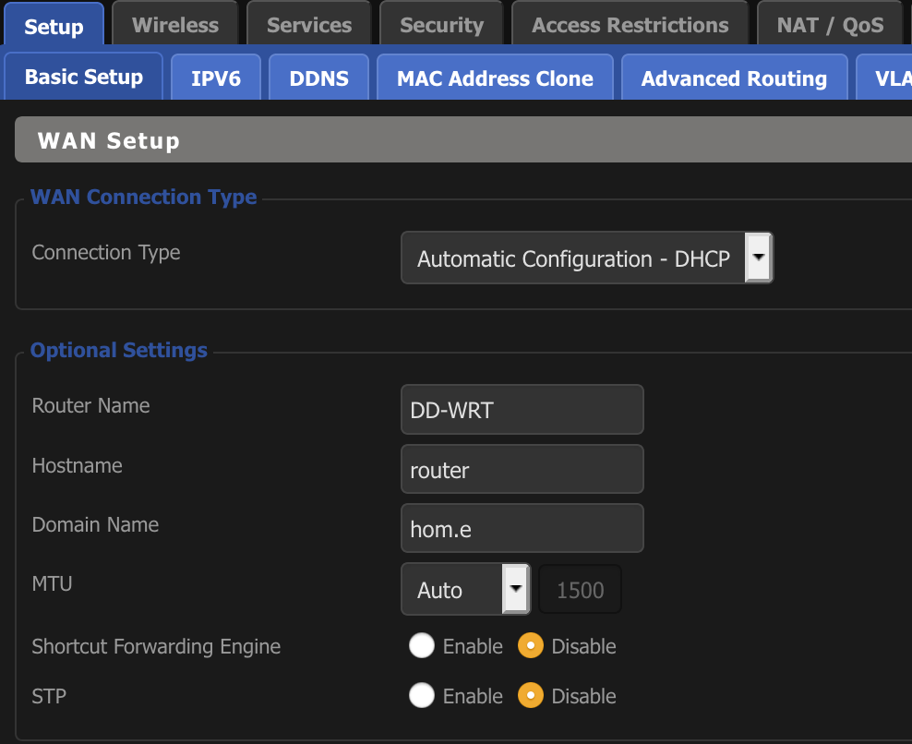Select the Basic Setup sub-tab
Image resolution: width=912 pixels, height=744 pixels.
tap(84, 77)
